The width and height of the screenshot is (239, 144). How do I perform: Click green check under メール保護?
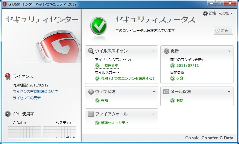172,101
